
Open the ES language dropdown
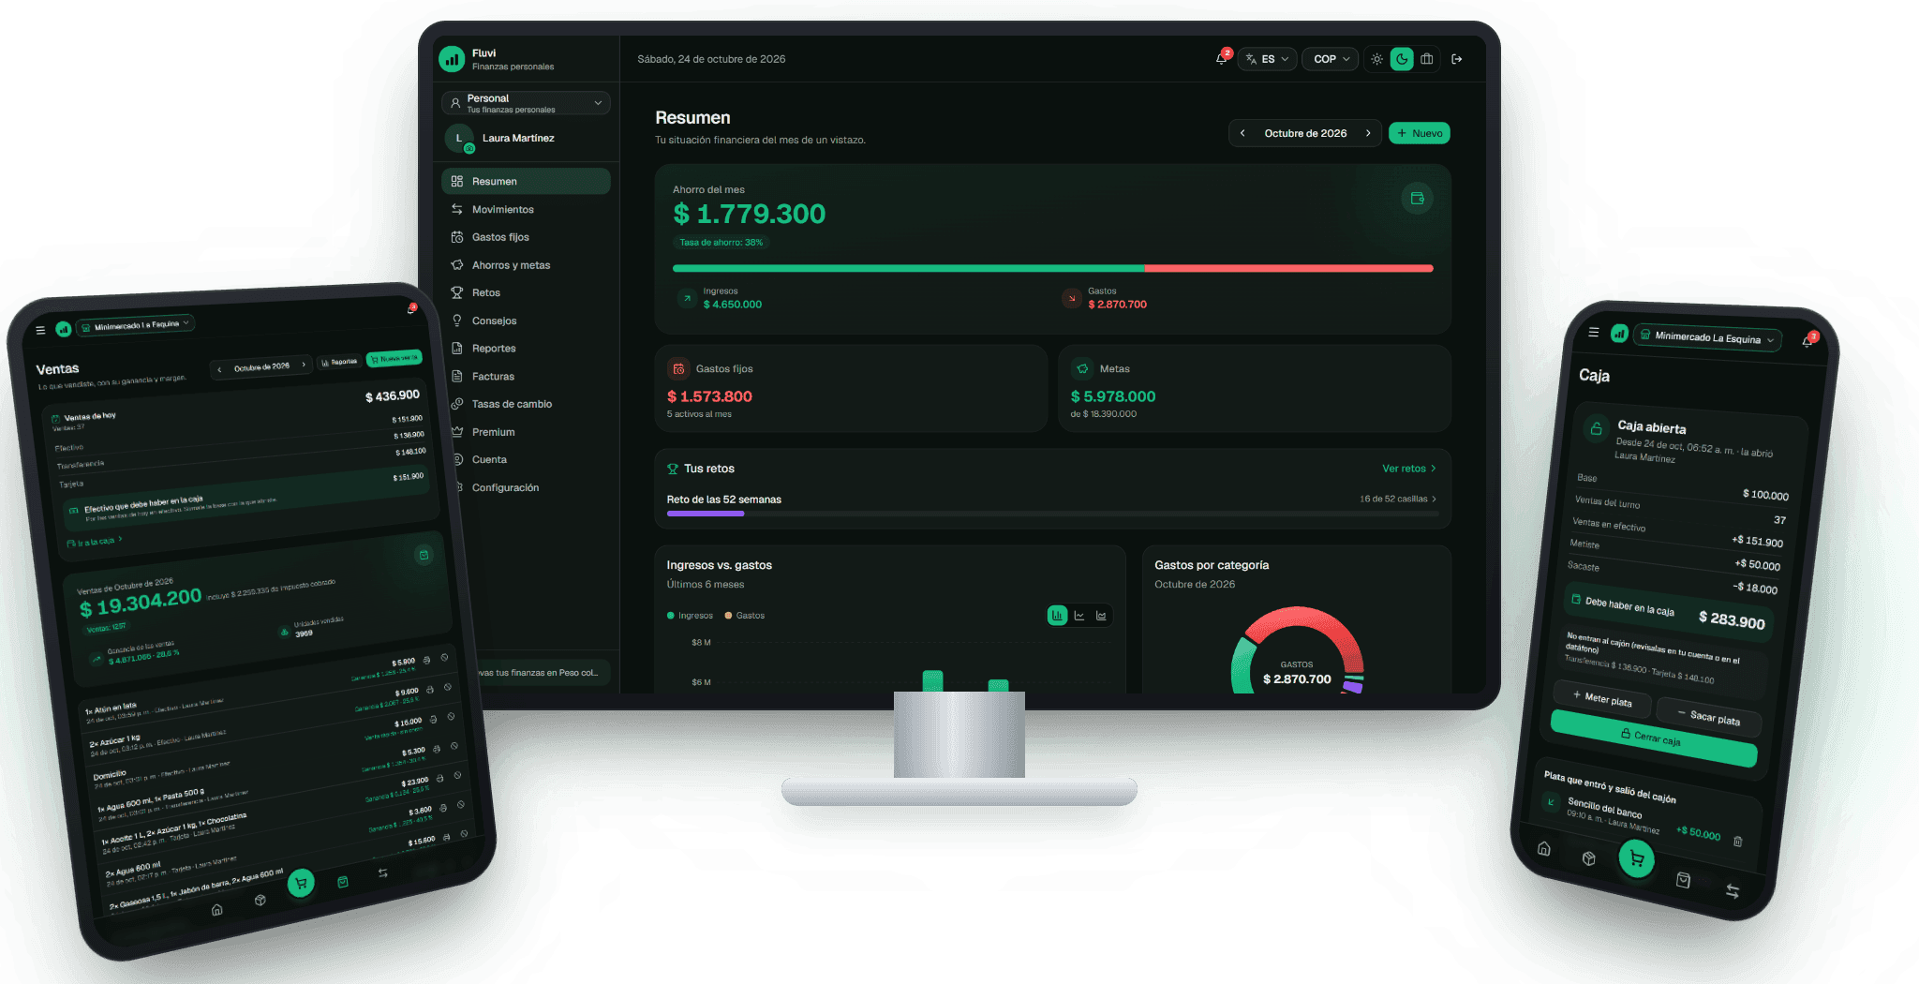tap(1268, 59)
